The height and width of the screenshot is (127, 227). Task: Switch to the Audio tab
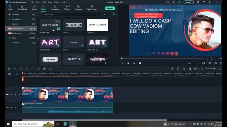(x=34, y=8)
